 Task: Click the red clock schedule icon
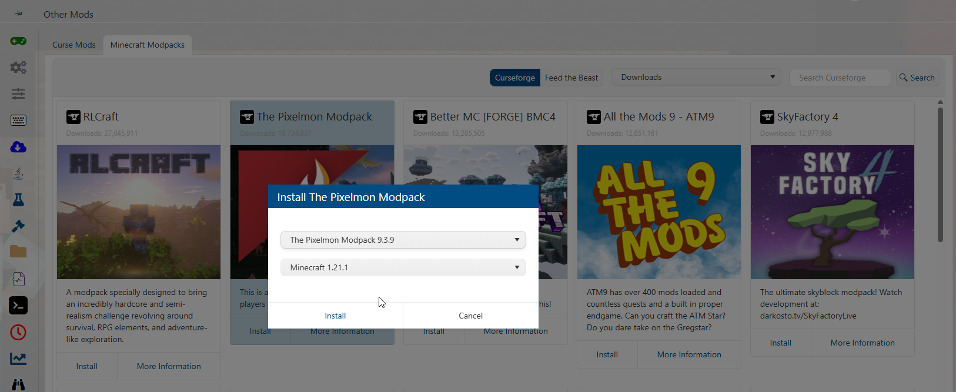coord(18,332)
